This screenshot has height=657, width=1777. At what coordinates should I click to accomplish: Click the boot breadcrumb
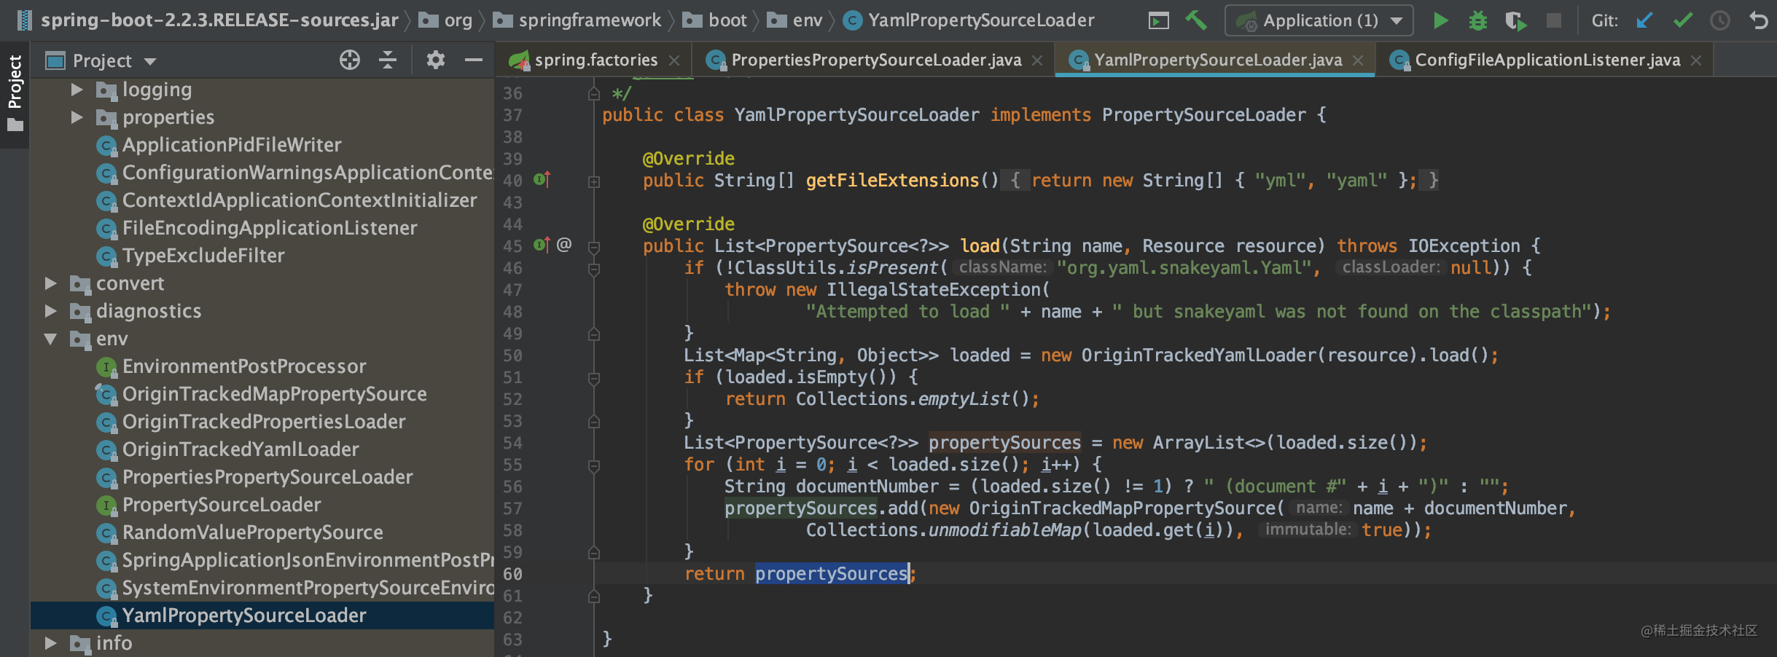715,20
